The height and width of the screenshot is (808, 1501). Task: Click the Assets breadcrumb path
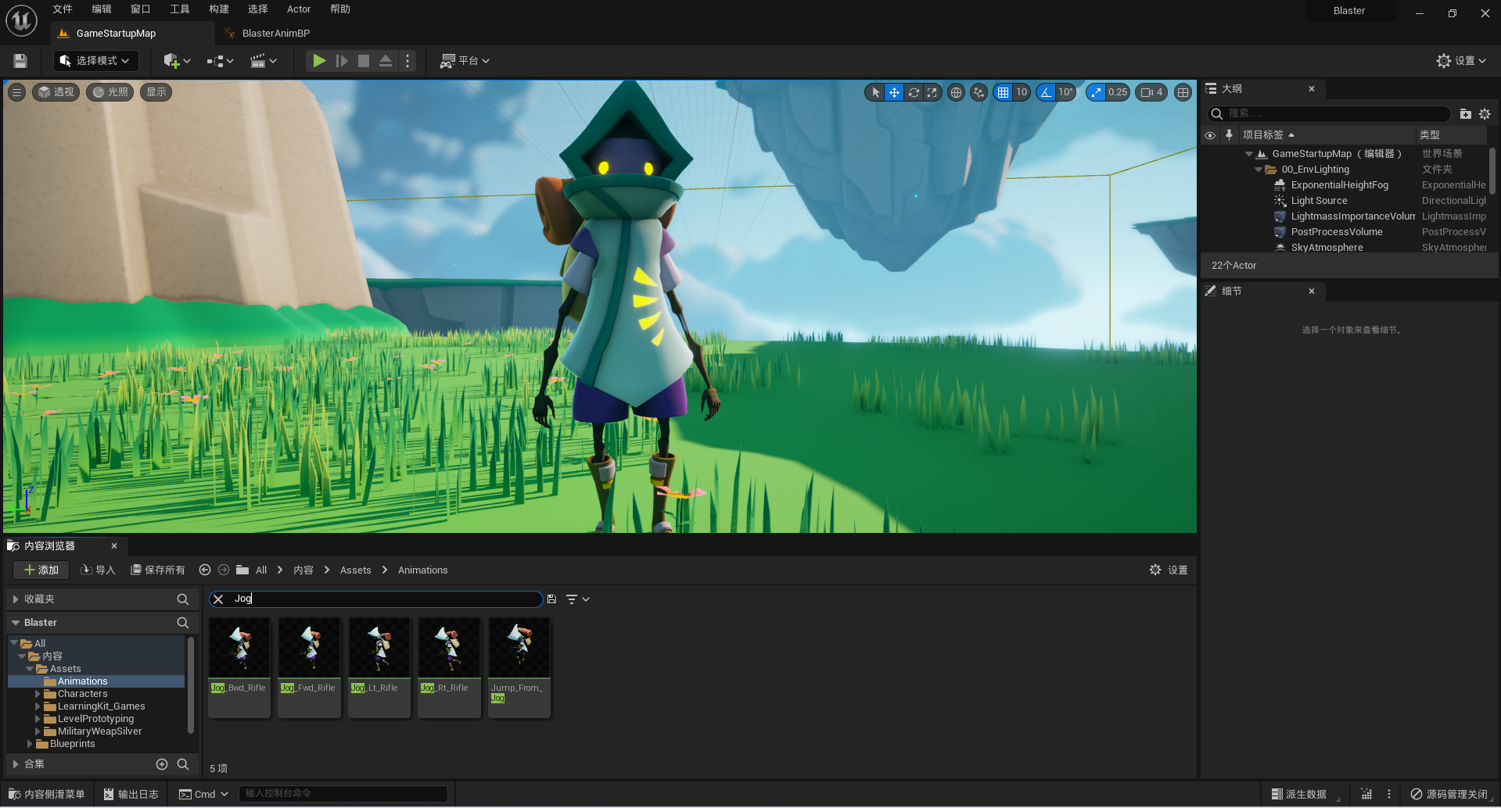point(355,570)
